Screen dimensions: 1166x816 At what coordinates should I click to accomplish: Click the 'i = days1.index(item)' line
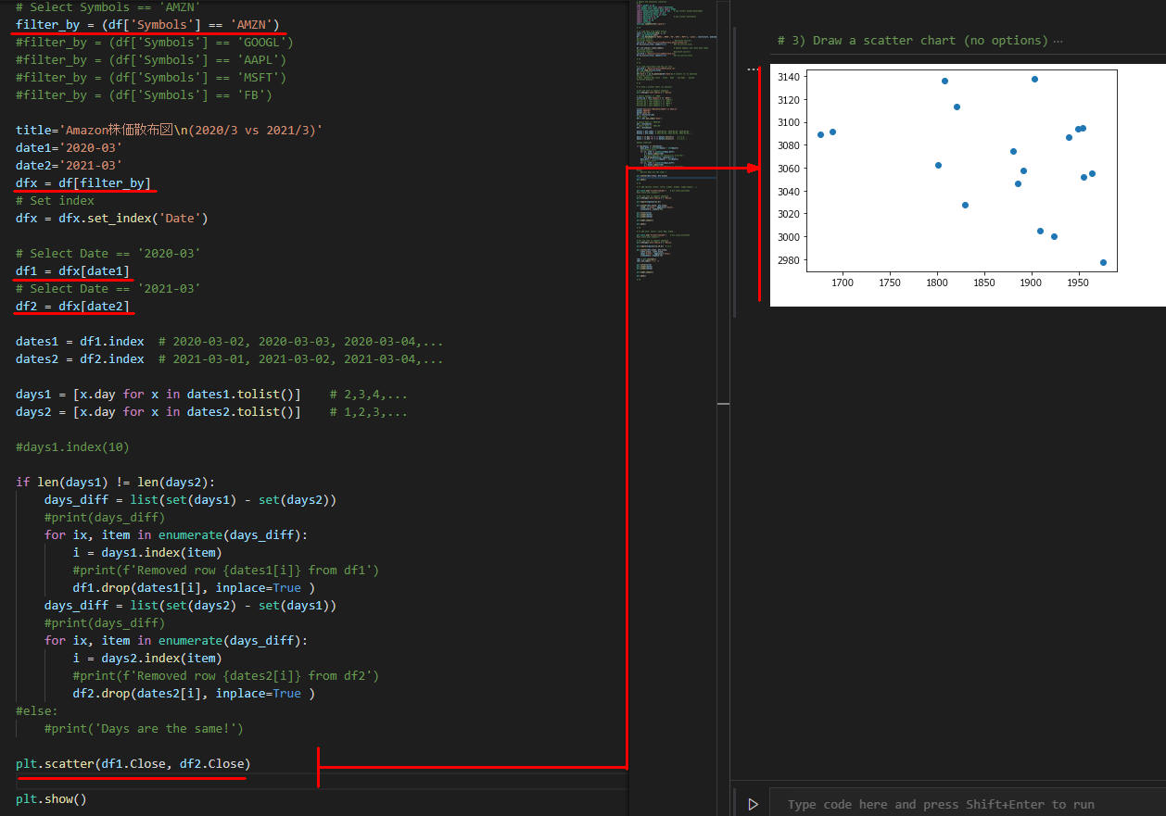tap(146, 552)
